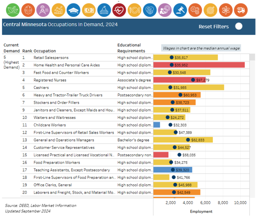Click the $24,272 wage label
Image resolution: width=256 pixels, height=220 pixels.
177,117
